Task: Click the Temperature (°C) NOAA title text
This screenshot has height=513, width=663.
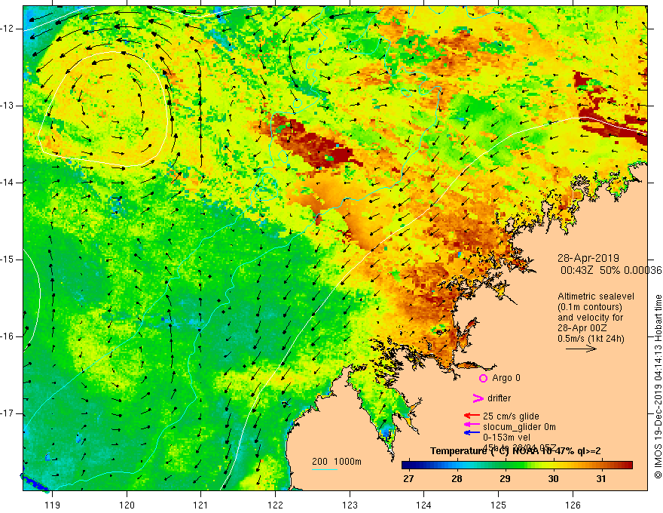Action: tap(515, 451)
